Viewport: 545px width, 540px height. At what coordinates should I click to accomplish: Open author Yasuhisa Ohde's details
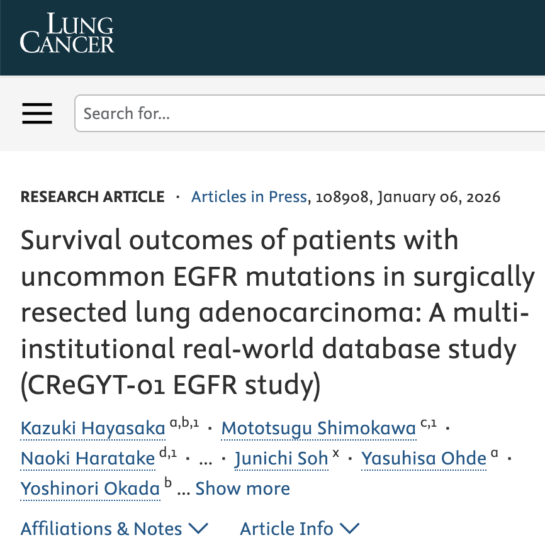424,458
